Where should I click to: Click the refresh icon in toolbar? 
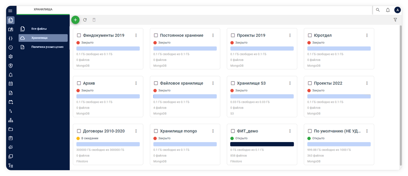pyautogui.click(x=85, y=20)
